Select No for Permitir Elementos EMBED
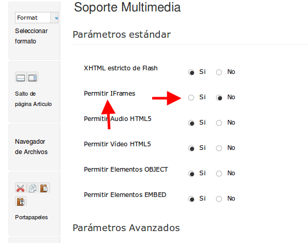308x243 pixels. [219, 199]
